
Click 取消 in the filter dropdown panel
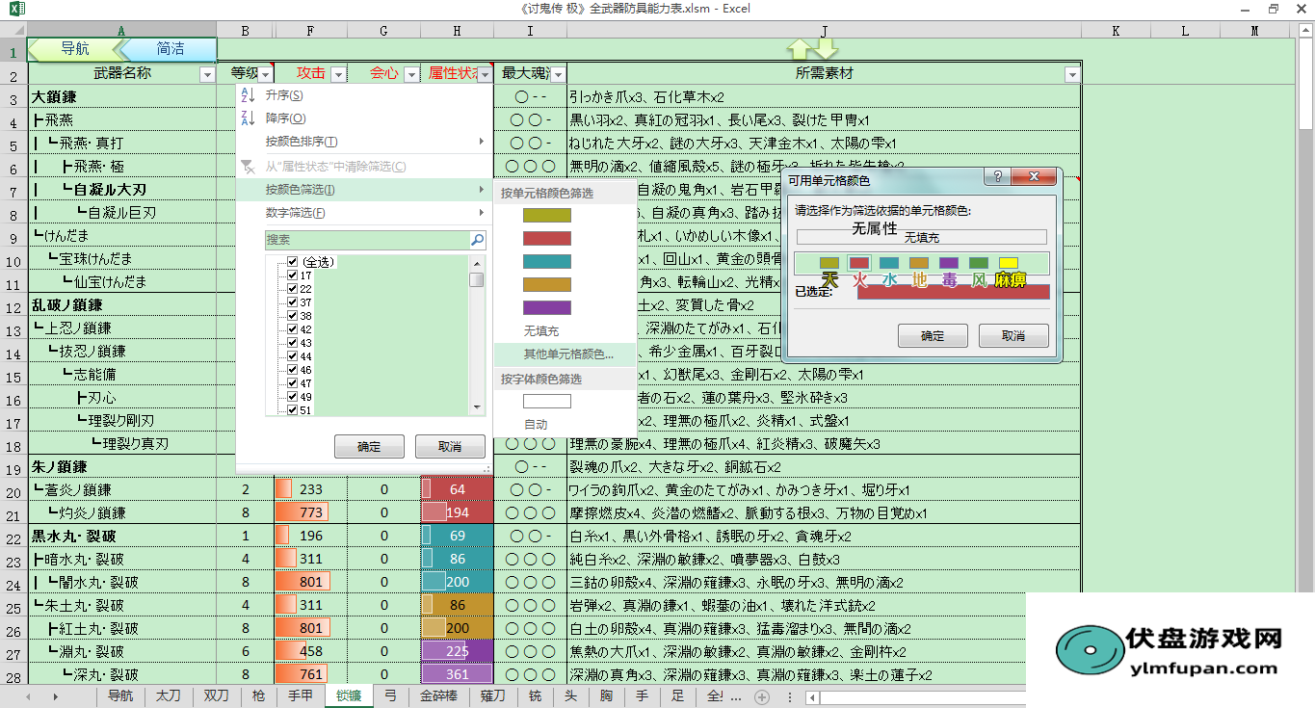click(450, 447)
